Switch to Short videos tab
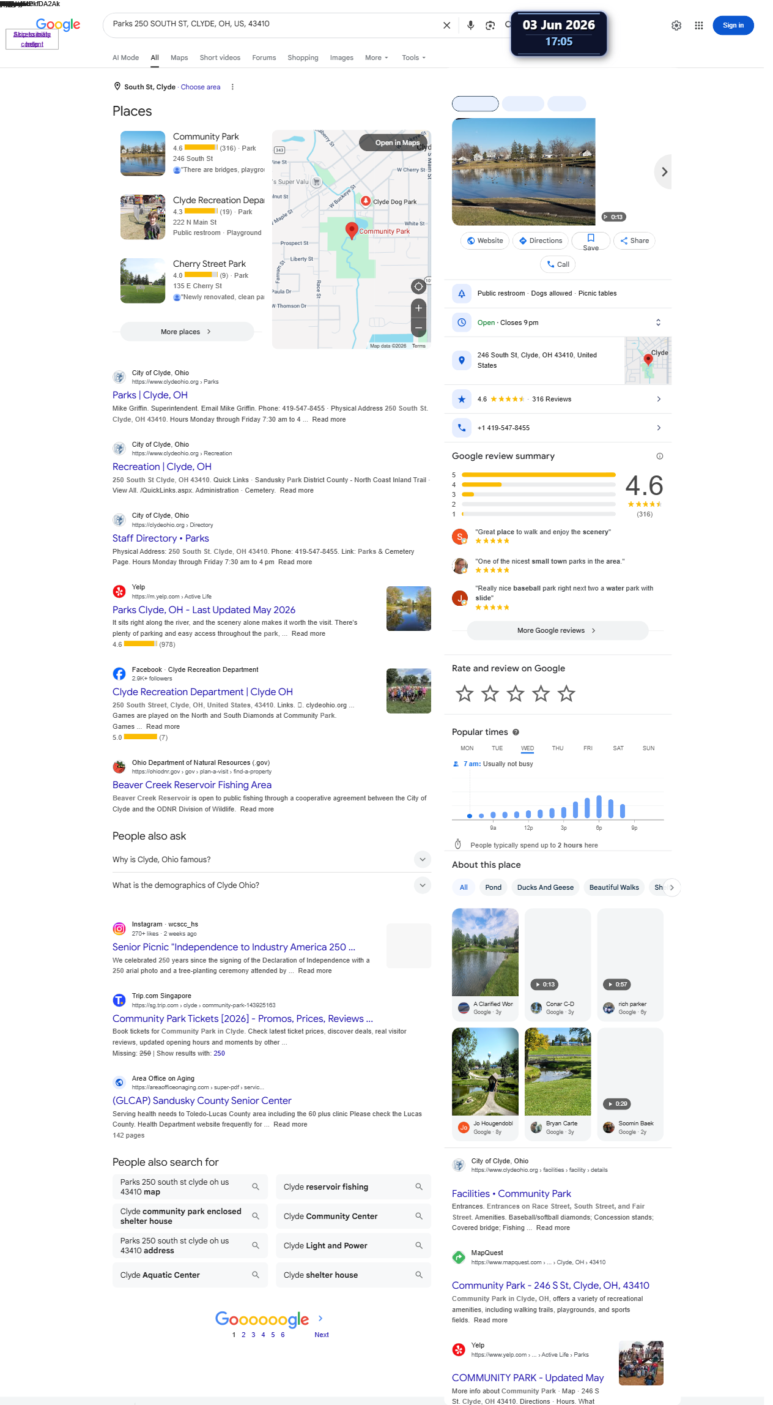The height and width of the screenshot is (1405, 773). pyautogui.click(x=220, y=58)
